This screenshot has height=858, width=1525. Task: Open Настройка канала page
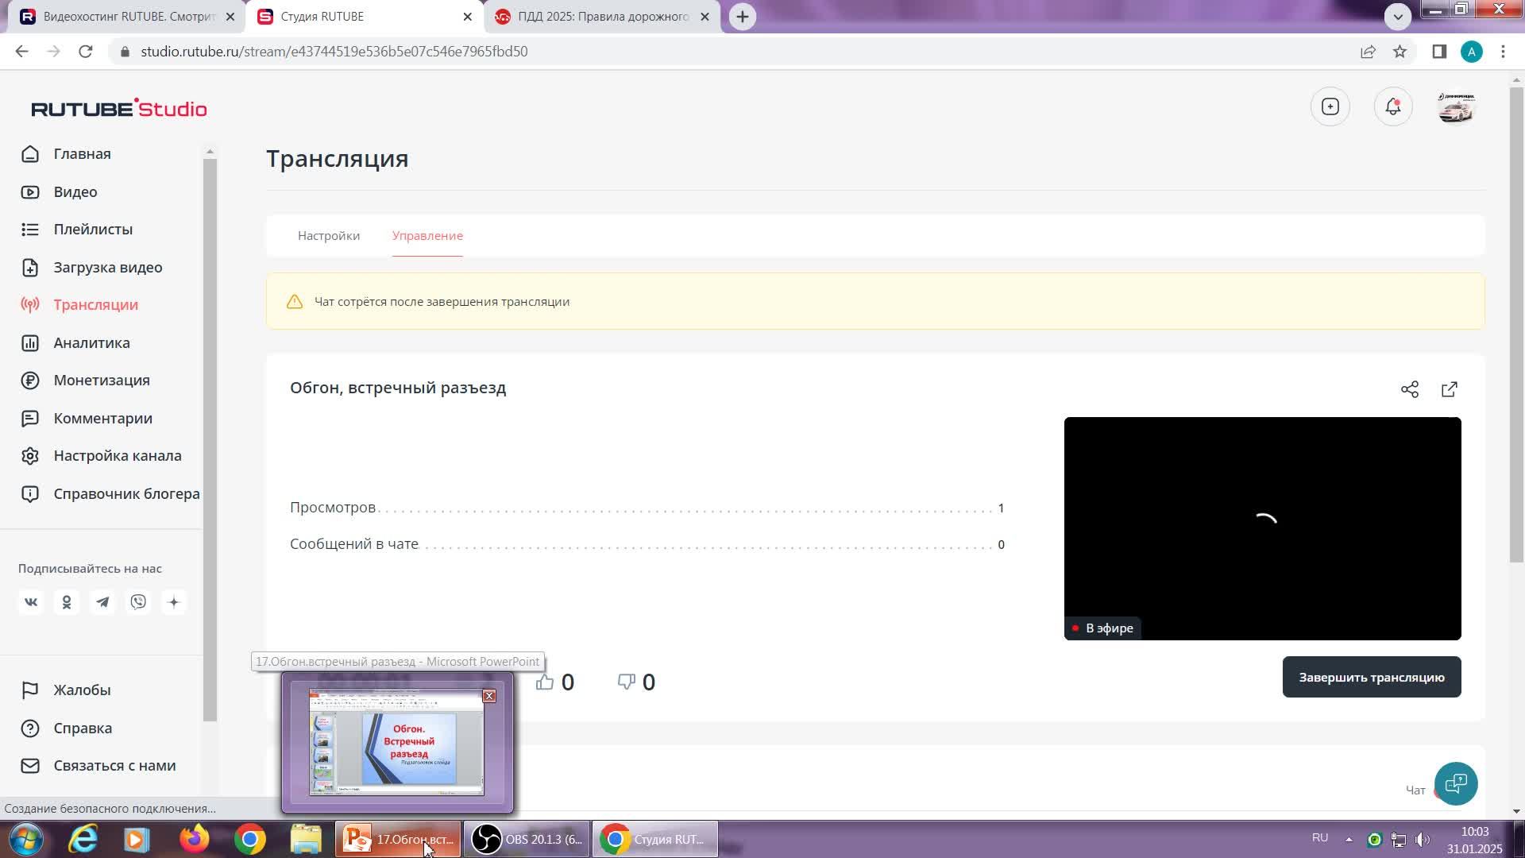[x=102, y=456]
